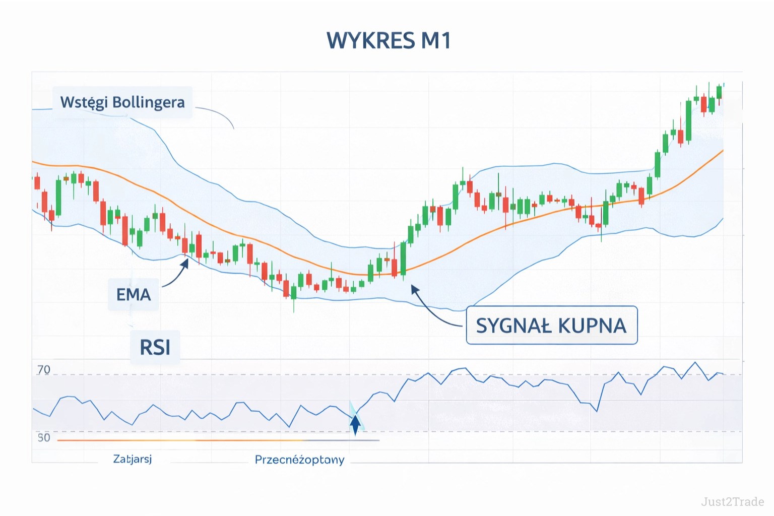Click the WYKRES M1 chart title

(x=388, y=40)
